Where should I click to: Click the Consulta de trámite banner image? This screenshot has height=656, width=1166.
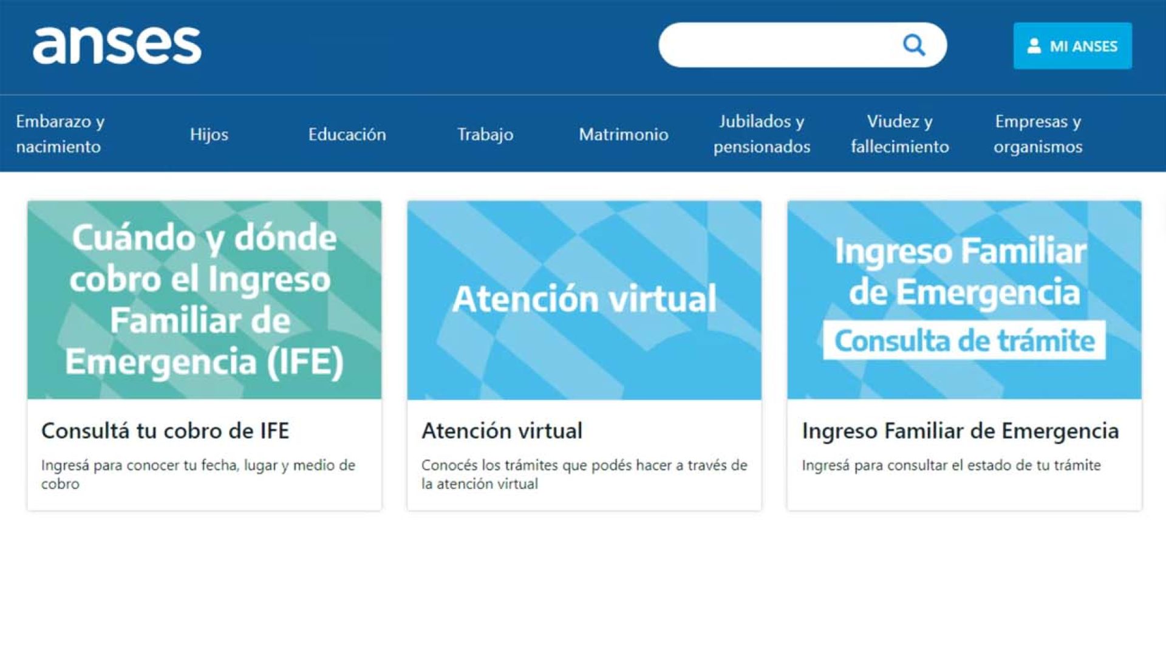pos(964,300)
